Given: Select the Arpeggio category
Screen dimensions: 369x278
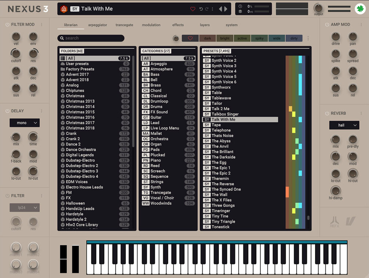Looking at the screenshot, I should pos(168,64).
